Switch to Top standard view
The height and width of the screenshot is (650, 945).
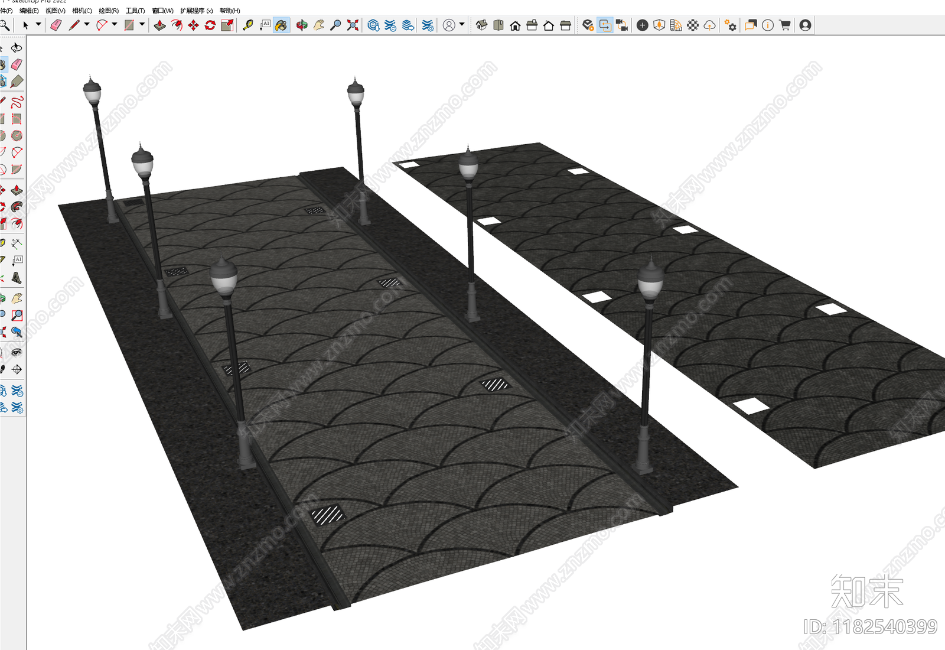click(498, 25)
